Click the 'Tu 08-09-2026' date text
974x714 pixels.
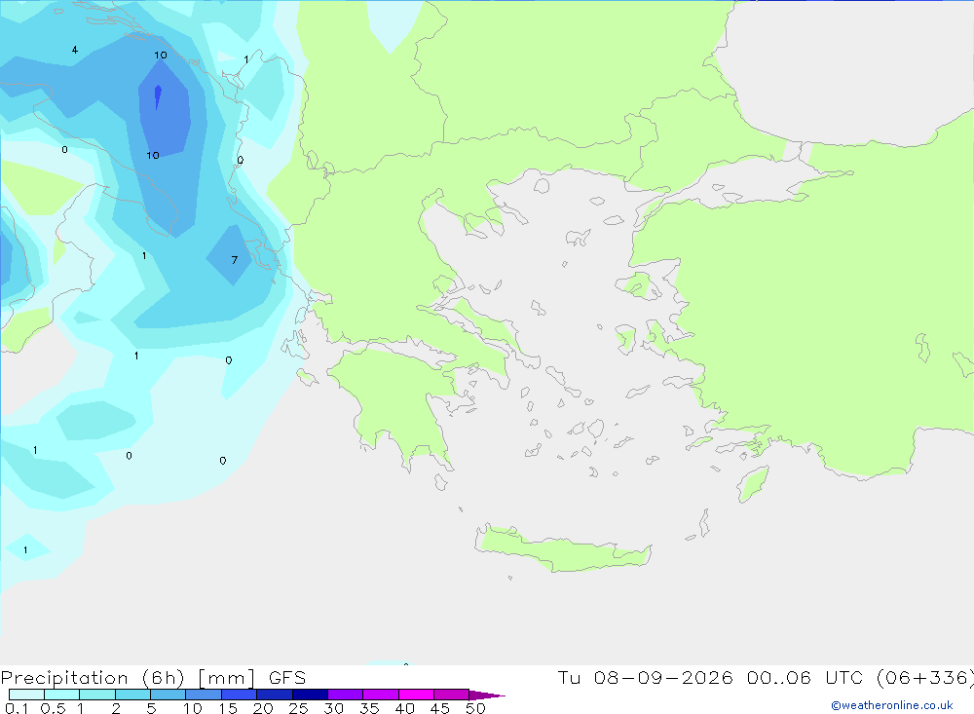645,677
